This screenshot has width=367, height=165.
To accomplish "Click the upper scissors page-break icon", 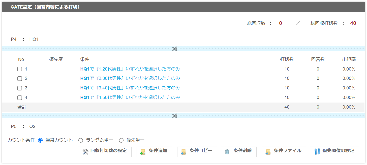I will click(175, 49).
